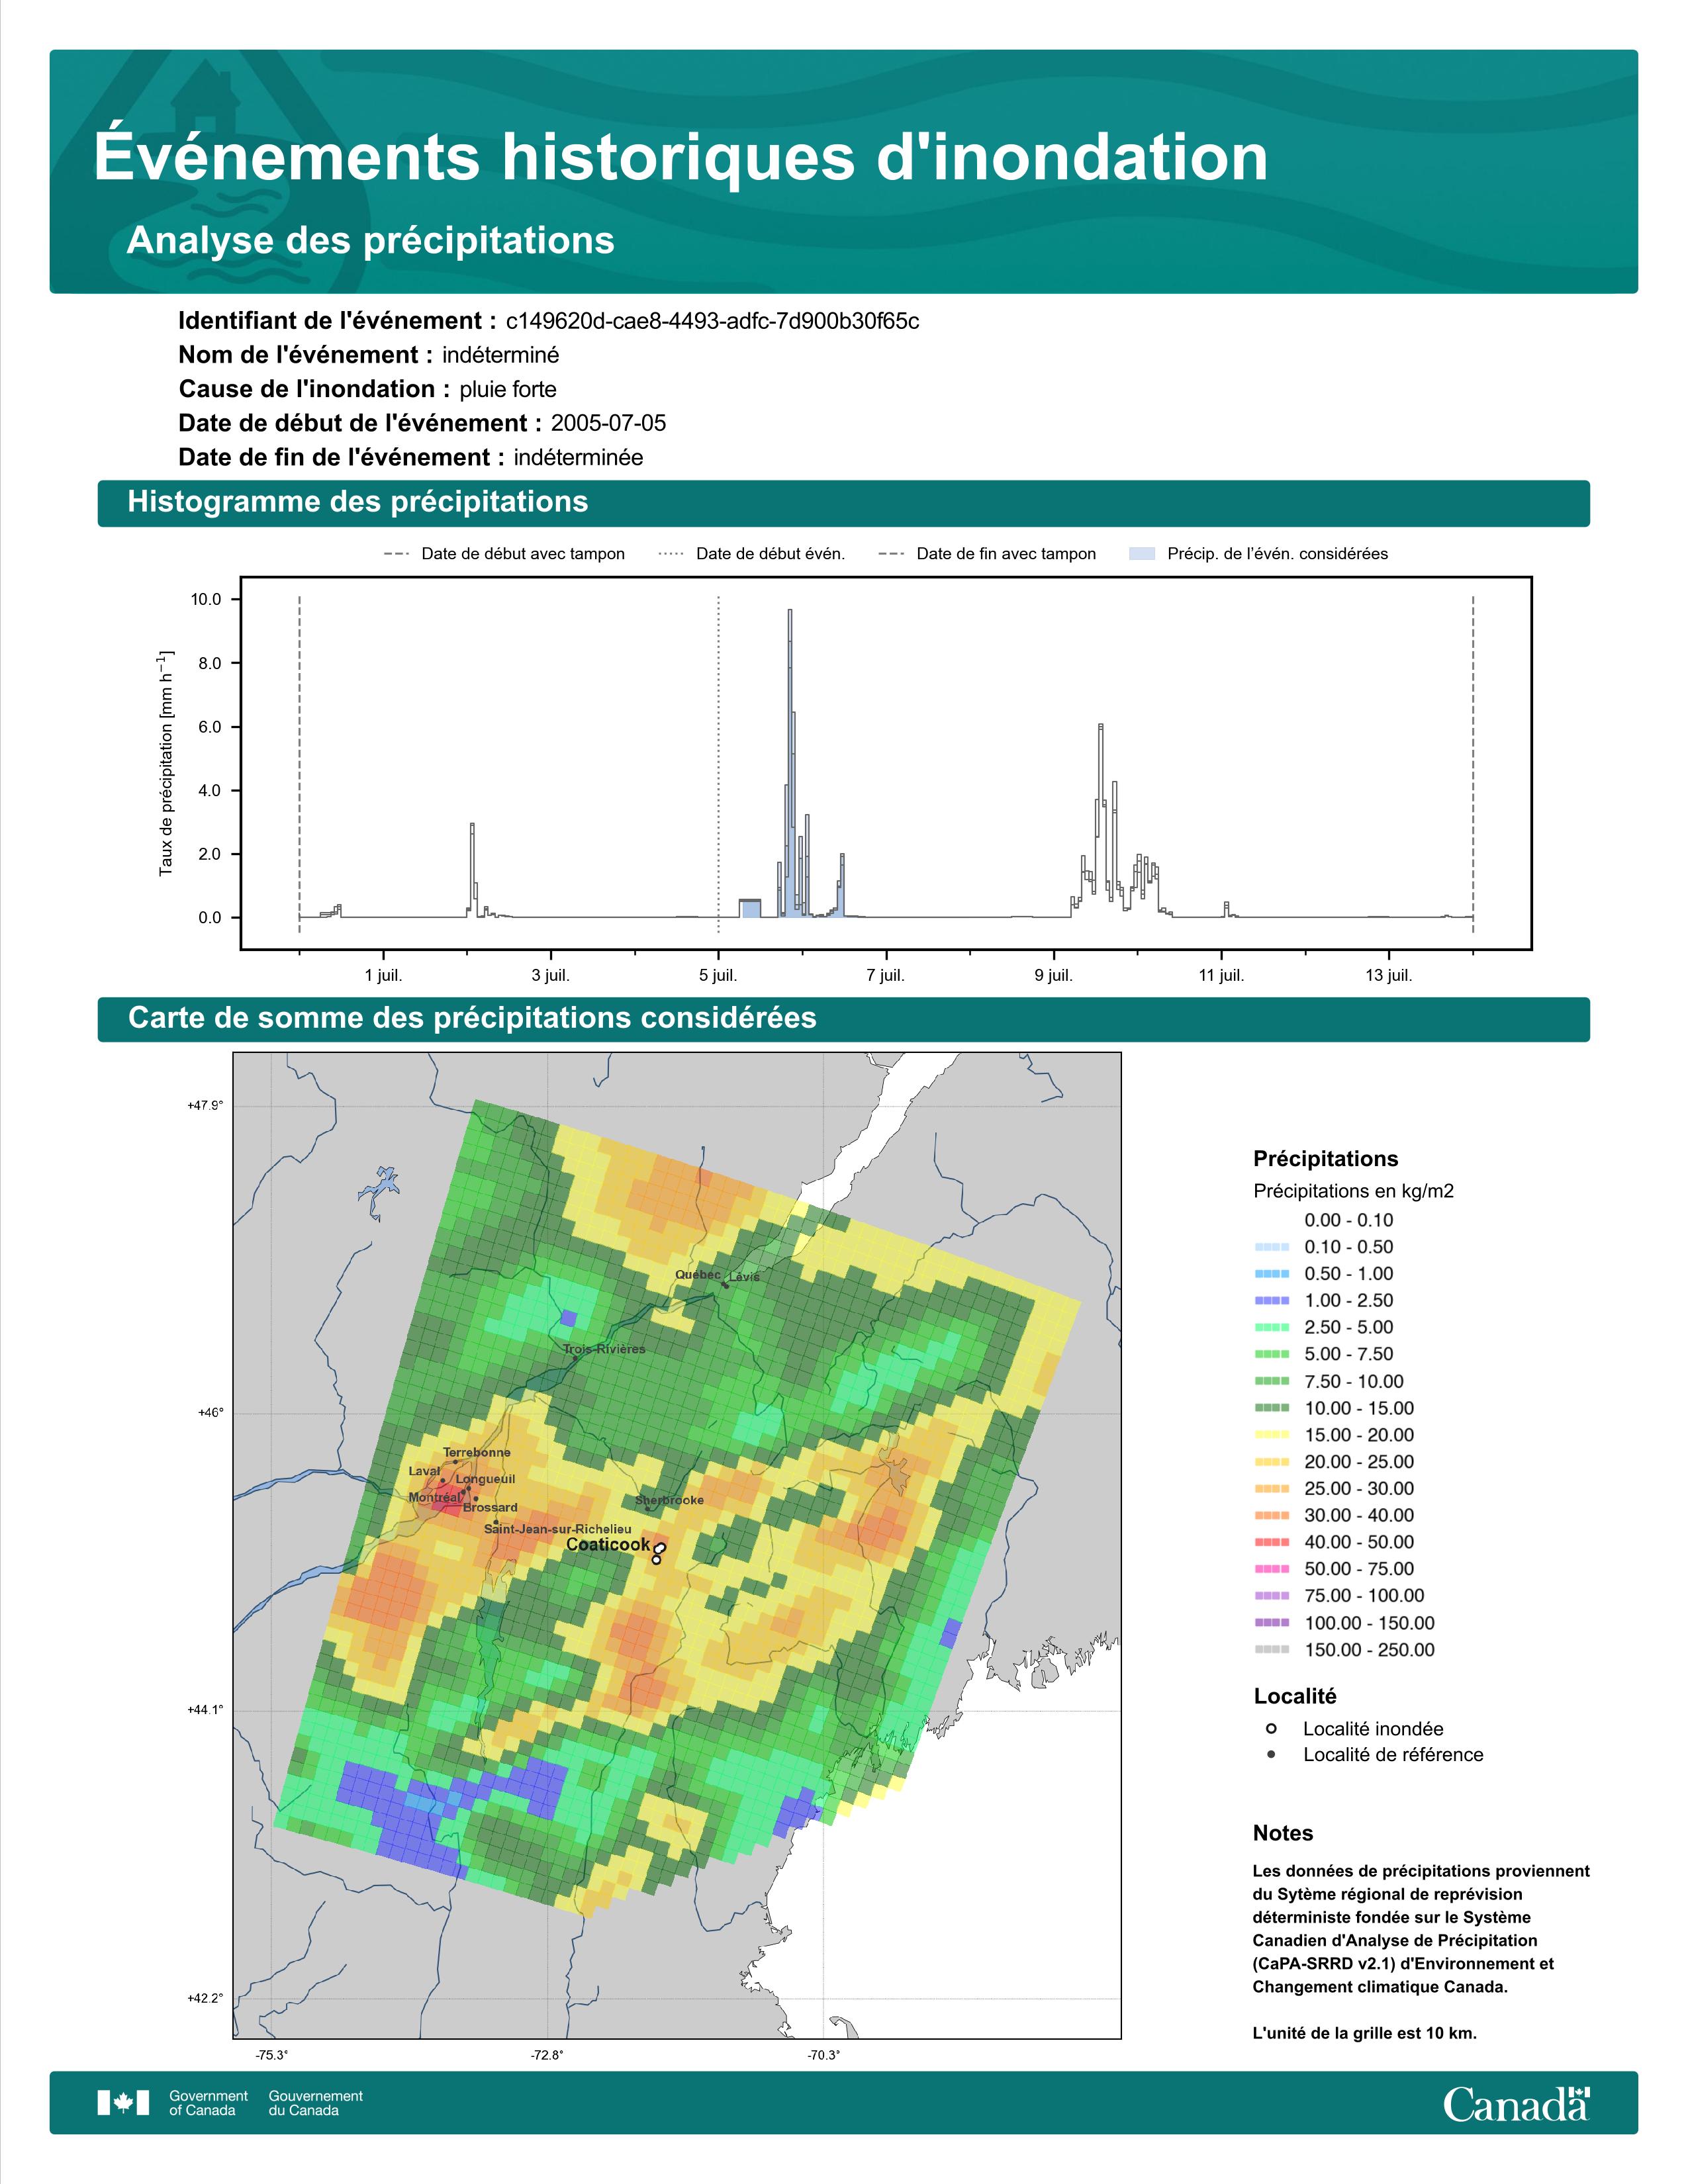
Task: Click the Date de début évén. legend entry
Action: pyautogui.click(x=752, y=554)
